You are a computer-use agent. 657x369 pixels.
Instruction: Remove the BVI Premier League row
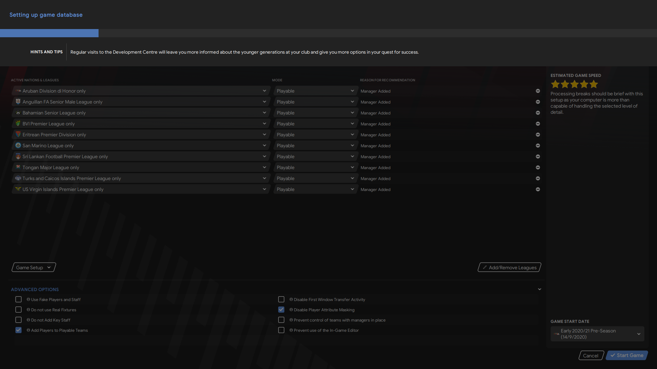pyautogui.click(x=538, y=124)
